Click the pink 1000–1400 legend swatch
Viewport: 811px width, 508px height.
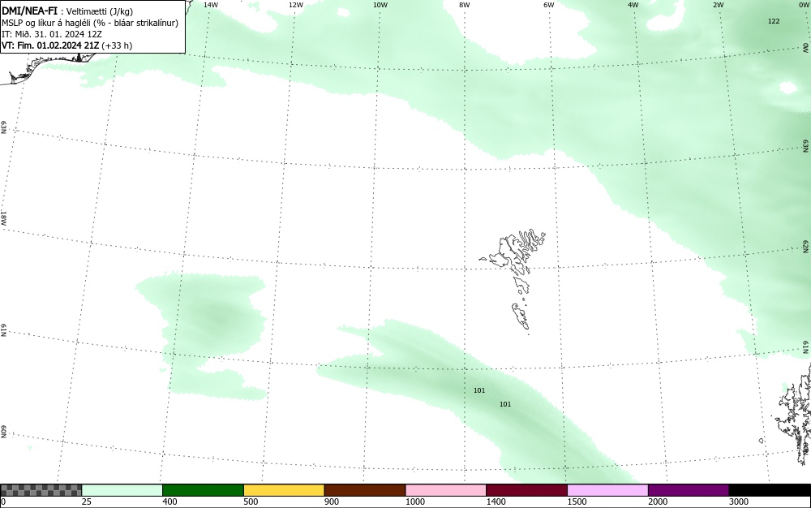click(446, 490)
